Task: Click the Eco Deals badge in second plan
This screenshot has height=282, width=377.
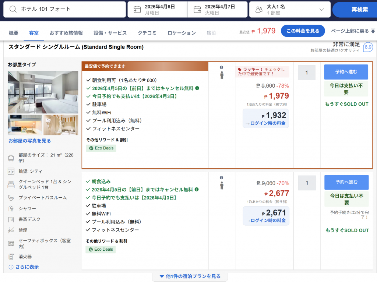Action: (x=101, y=249)
